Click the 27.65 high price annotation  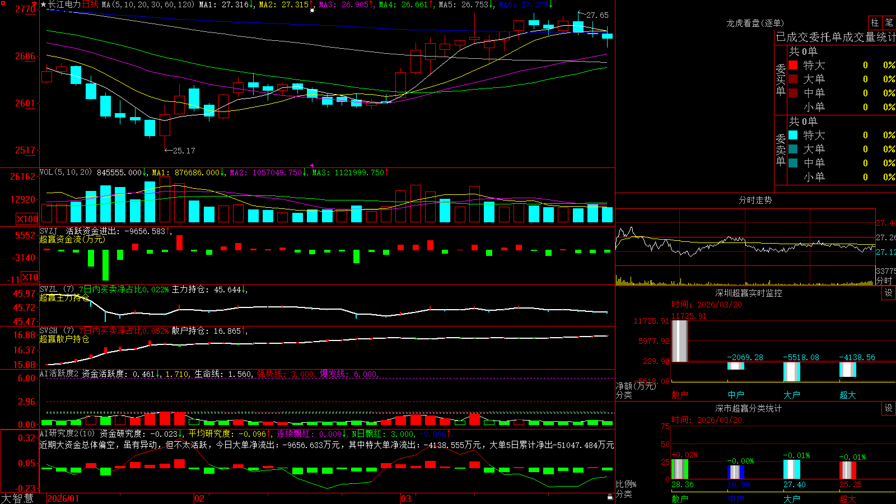click(x=597, y=15)
